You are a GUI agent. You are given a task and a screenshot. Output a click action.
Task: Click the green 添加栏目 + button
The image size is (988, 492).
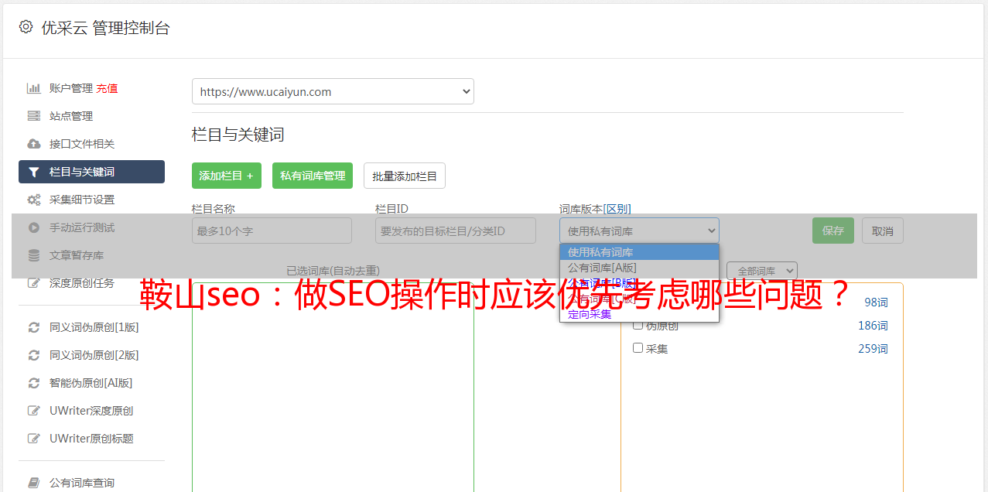coord(227,176)
